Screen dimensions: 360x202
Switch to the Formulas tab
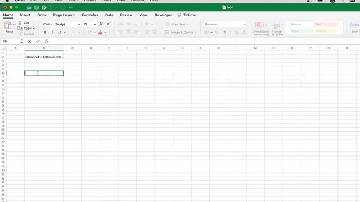click(x=90, y=15)
